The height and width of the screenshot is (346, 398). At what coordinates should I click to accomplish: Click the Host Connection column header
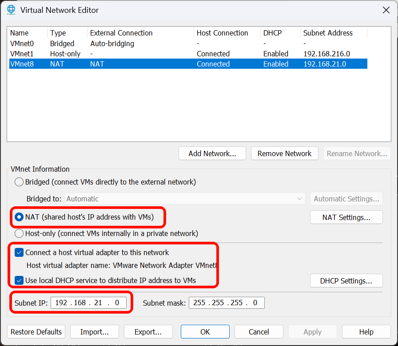pyautogui.click(x=227, y=33)
